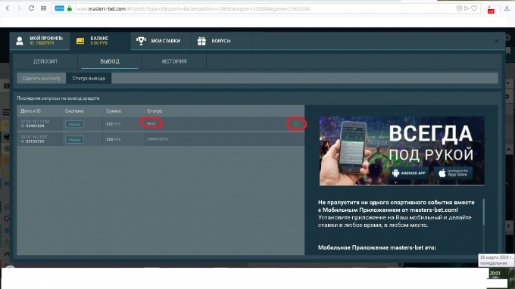Viewport: 515px width, 289px height.
Task: Reload the page with the refresh icon
Action: 31,8
